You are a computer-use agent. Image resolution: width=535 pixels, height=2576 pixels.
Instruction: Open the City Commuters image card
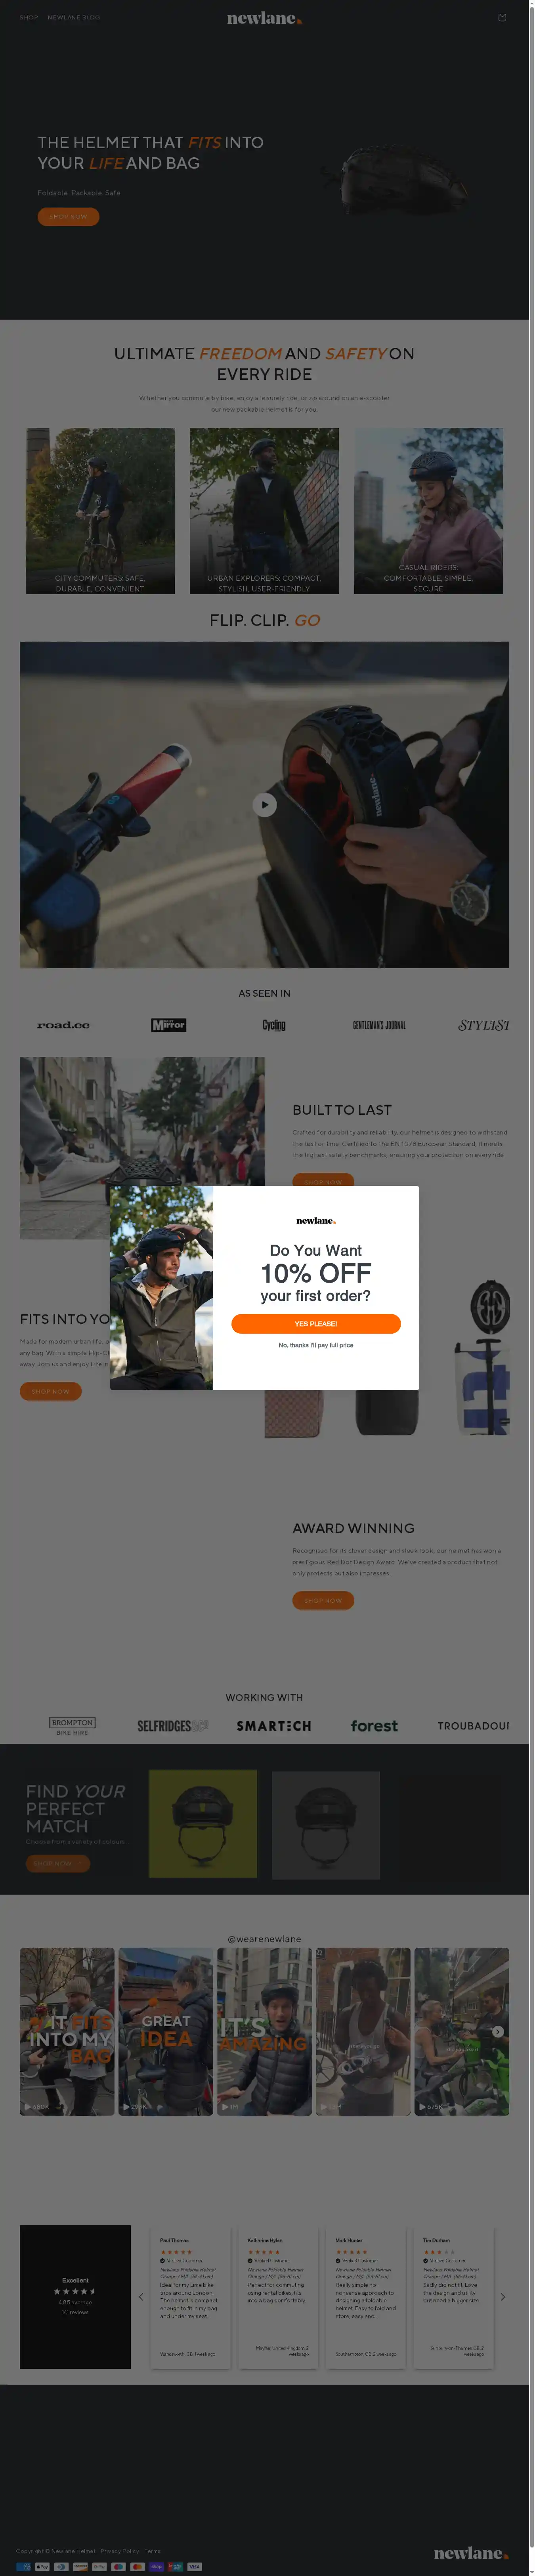[x=100, y=511]
